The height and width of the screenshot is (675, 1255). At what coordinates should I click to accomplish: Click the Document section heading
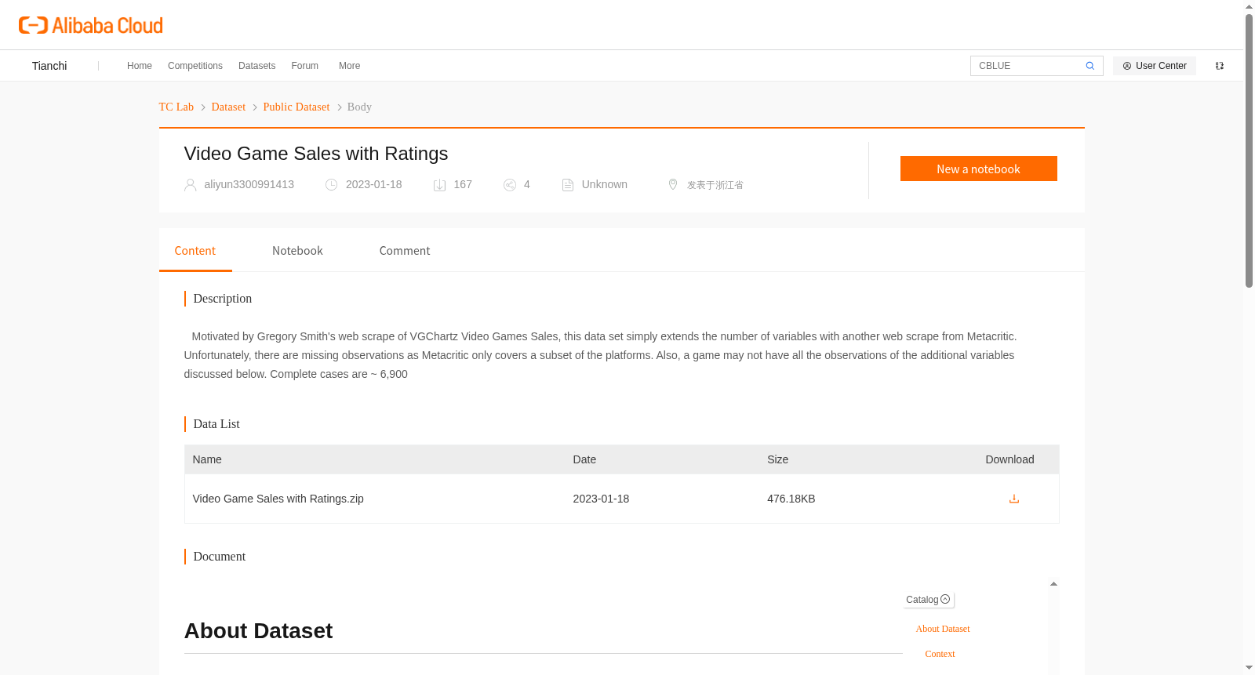(x=220, y=557)
